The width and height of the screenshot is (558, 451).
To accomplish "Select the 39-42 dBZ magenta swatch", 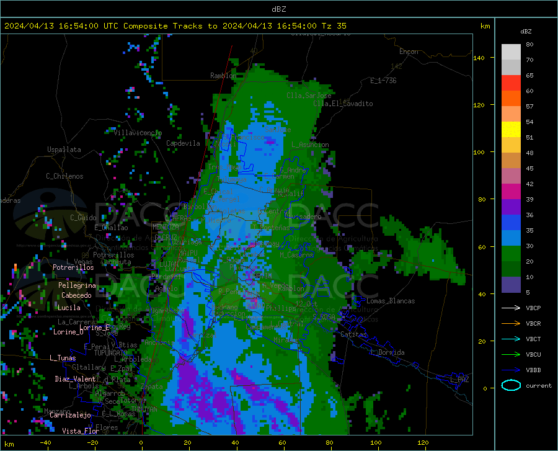I will coord(511,192).
